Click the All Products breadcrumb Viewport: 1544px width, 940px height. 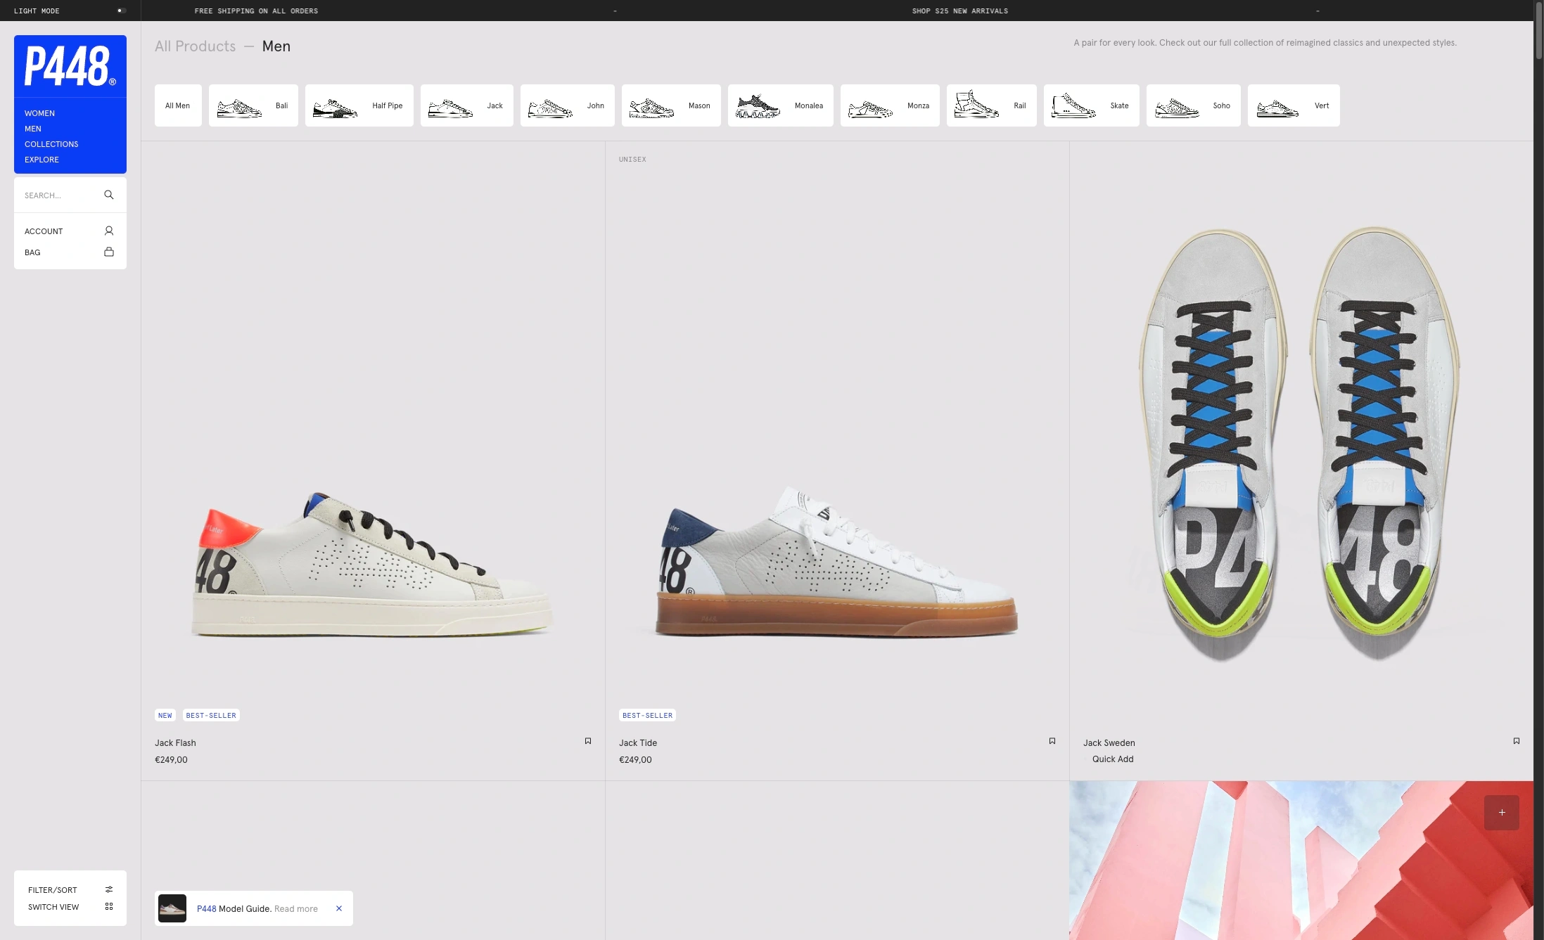[x=196, y=46]
